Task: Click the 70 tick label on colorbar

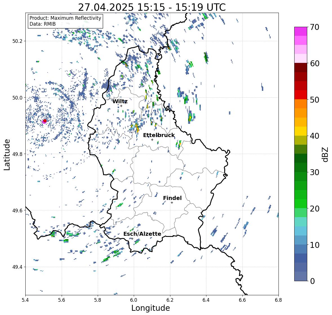Action: (x=315, y=27)
